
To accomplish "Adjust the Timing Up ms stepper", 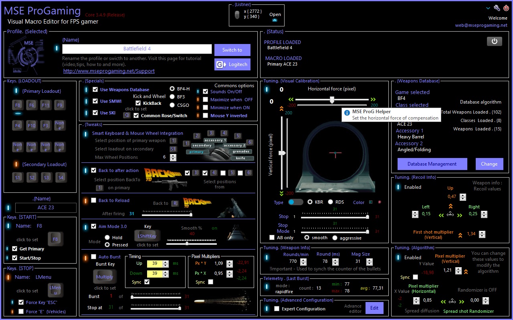I will [166, 264].
